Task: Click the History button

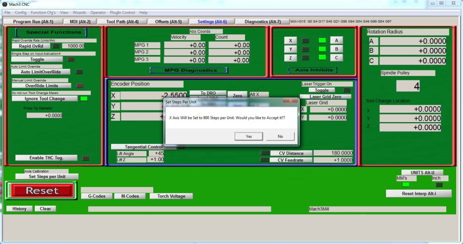Action: [x=19, y=209]
